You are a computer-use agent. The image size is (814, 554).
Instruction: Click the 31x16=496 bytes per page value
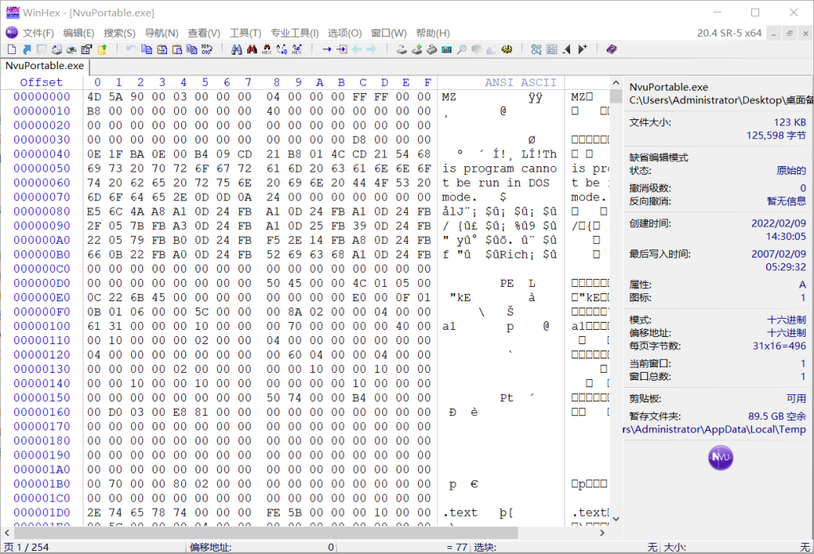coord(779,346)
